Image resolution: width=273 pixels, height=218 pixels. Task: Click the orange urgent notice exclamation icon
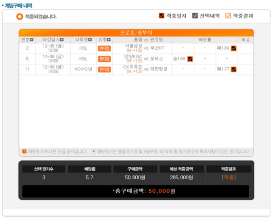coord(24,151)
